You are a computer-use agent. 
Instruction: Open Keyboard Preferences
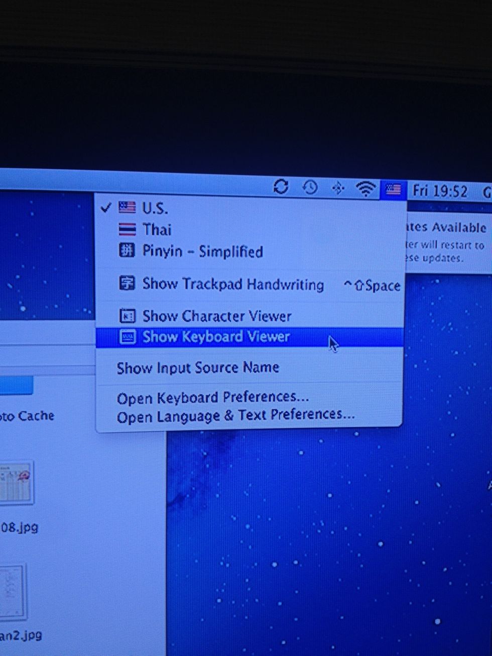click(212, 397)
